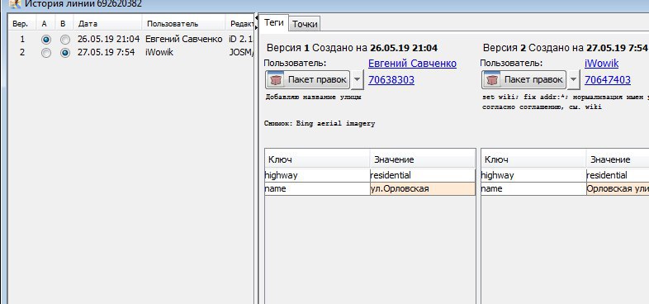Viewport: 649px width, 304px height.
Task: Click the Значение header in version 1 table
Action: click(423, 159)
